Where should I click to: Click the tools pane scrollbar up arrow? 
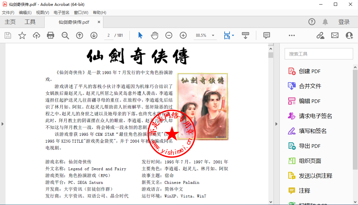pos(355,67)
